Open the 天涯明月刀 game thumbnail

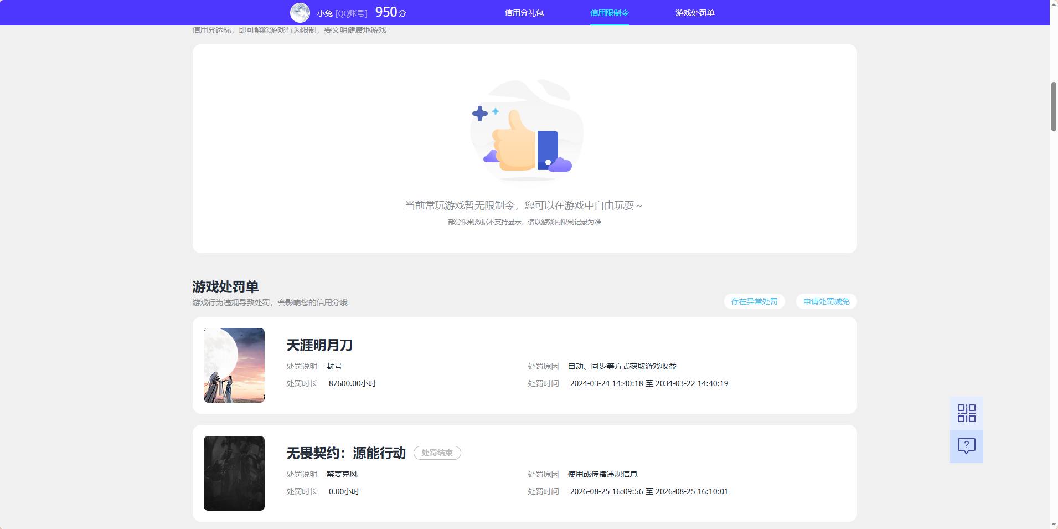click(x=234, y=365)
